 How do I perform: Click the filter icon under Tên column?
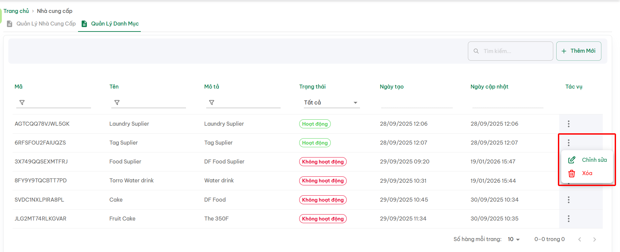[x=117, y=102]
